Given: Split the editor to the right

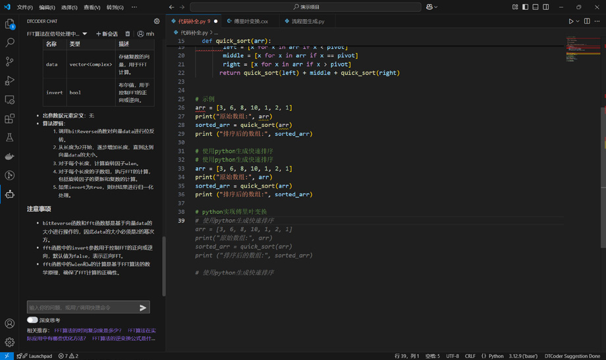Looking at the screenshot, I should tap(587, 21).
